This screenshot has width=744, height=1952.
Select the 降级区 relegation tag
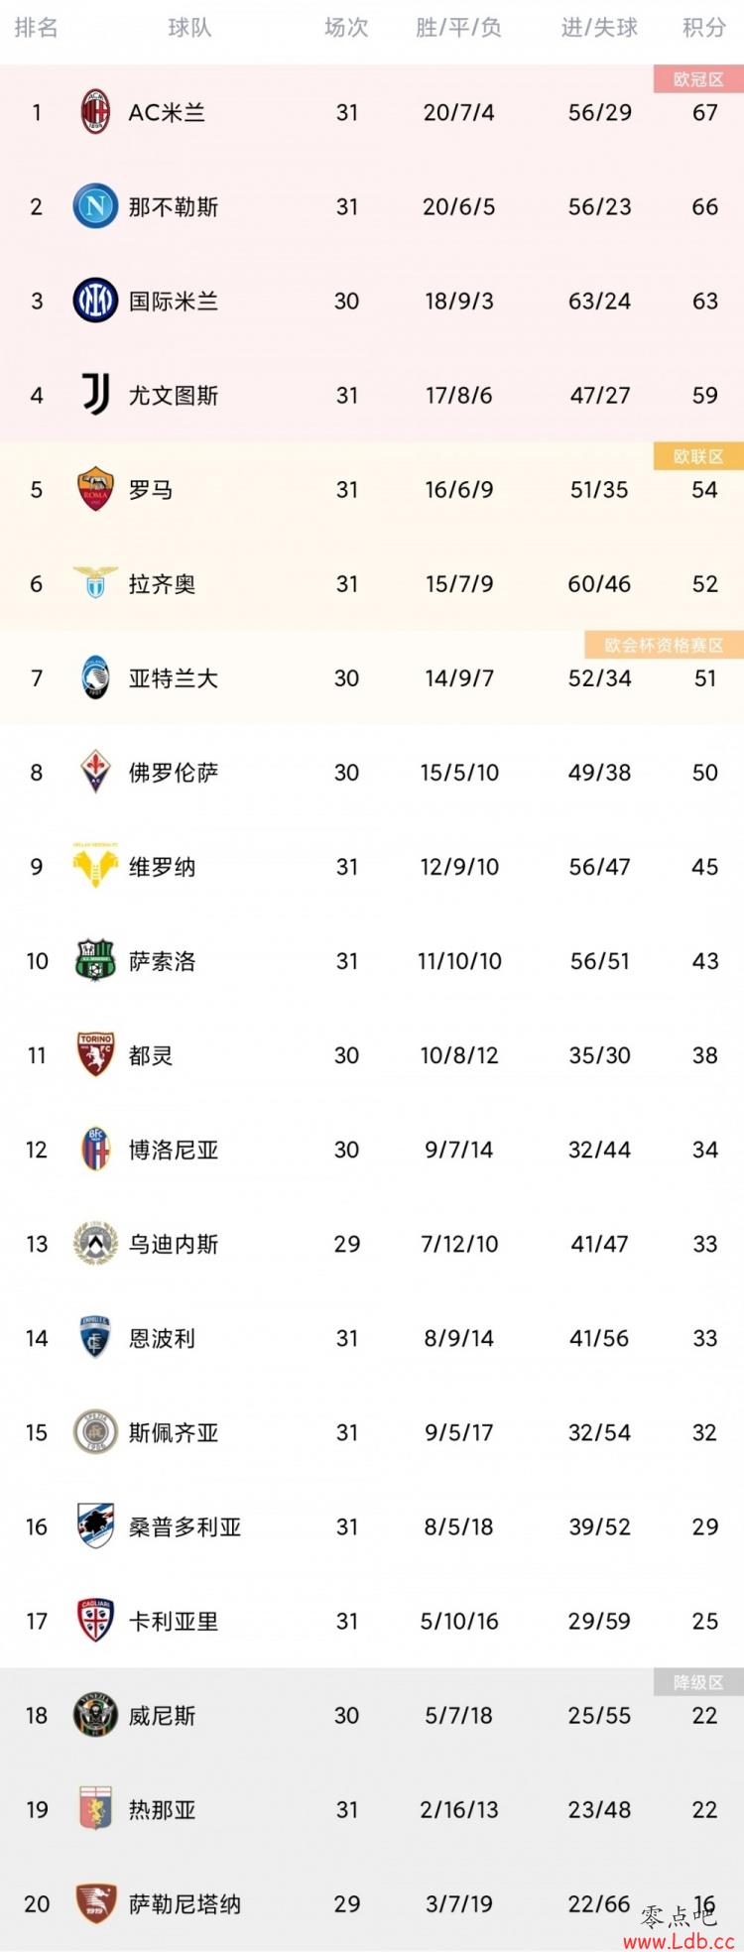pyautogui.click(x=698, y=1682)
